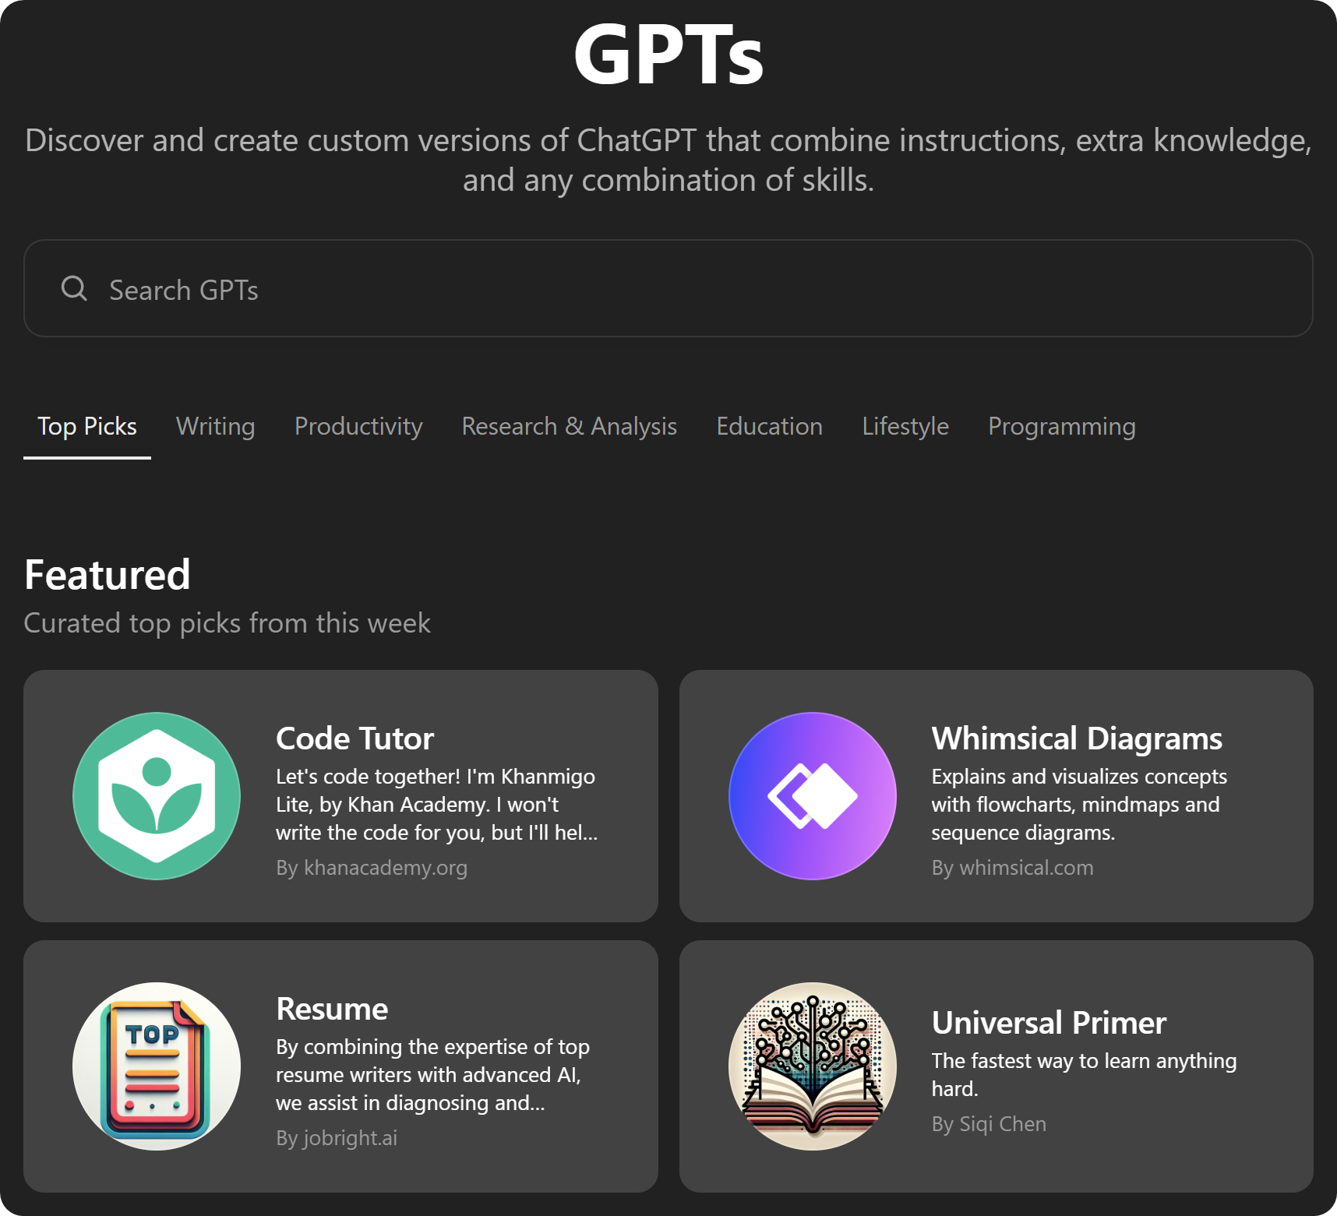1337x1216 pixels.
Task: Switch to the Lifestyle tab
Action: [905, 426]
